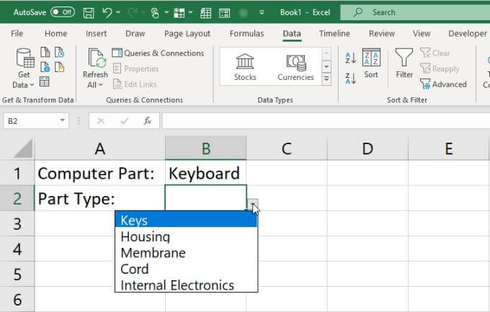Screen dimensions: 490x312
Task: Open the Sort dialog button
Action: 371,64
